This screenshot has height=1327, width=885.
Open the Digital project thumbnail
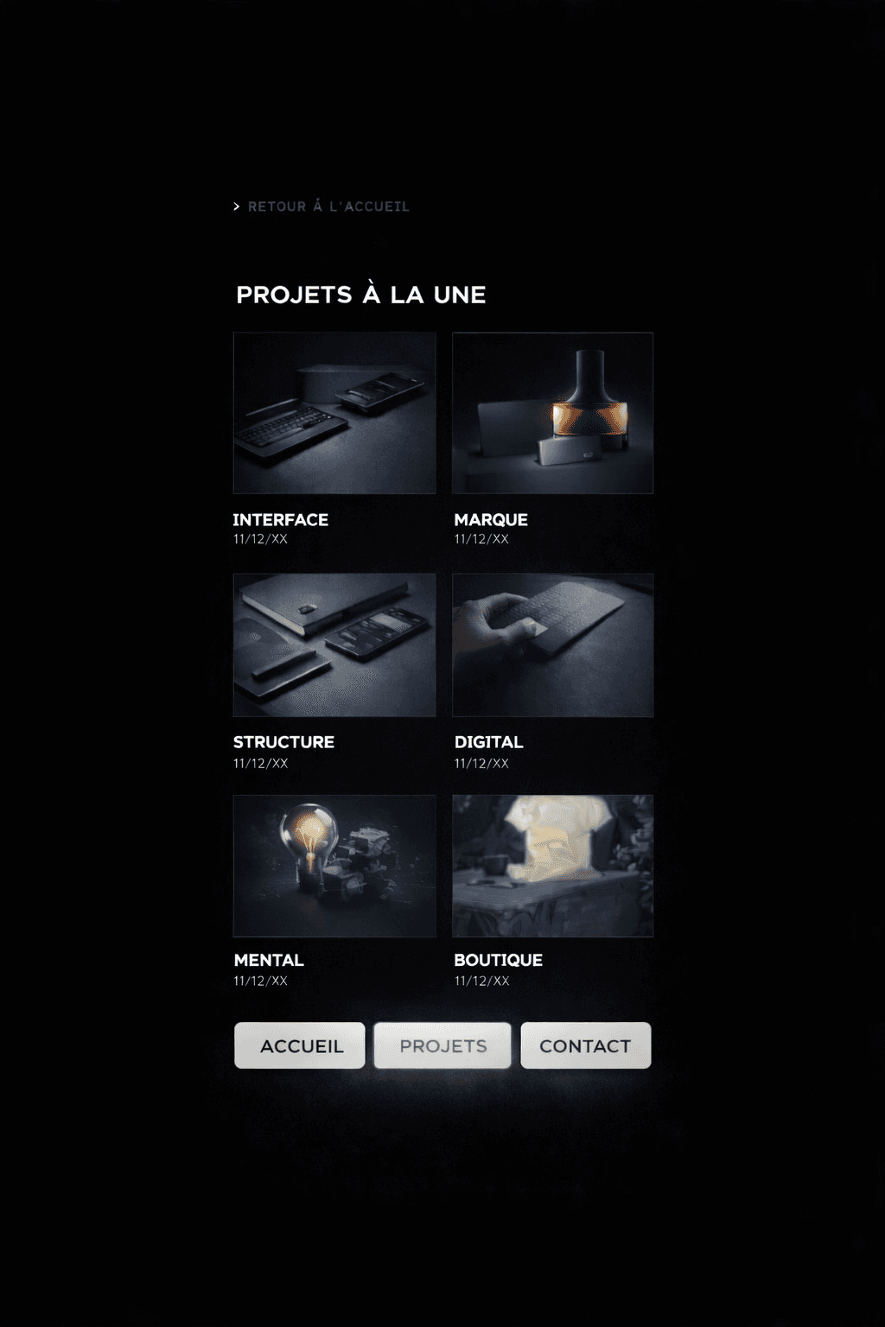click(x=553, y=644)
